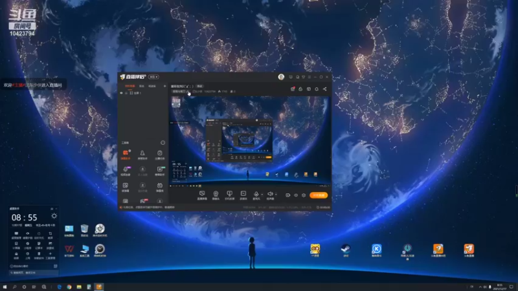The image size is (518, 291).
Task: Toggle the lock on the 全屏 1 source
Action: (x=126, y=93)
